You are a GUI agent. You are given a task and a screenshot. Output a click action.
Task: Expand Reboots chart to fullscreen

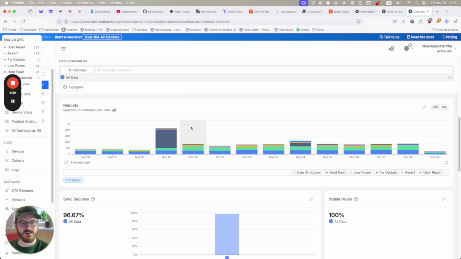click(447, 163)
